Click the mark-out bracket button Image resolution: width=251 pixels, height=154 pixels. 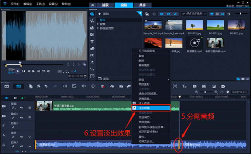(73, 64)
